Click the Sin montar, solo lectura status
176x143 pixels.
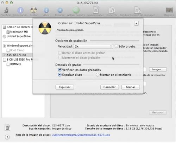(140, 125)
